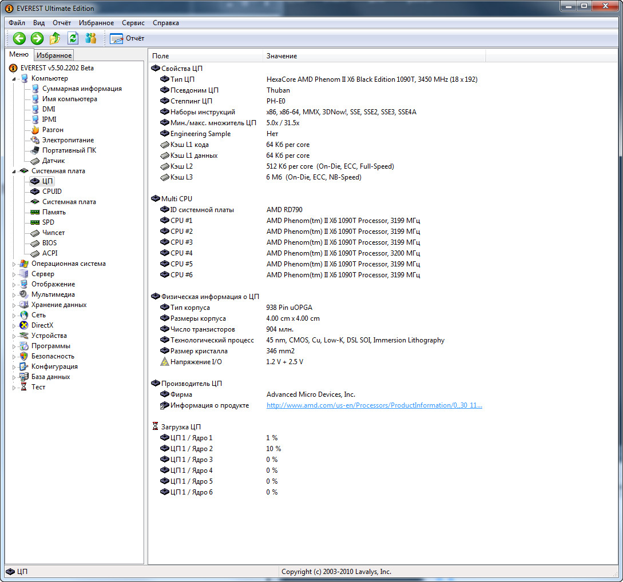Click the Значение column header
Screen dimensions: 623x582
[x=374, y=56]
